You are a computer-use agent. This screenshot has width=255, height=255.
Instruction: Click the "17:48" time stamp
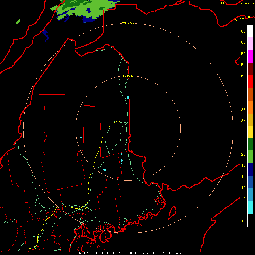175,253
